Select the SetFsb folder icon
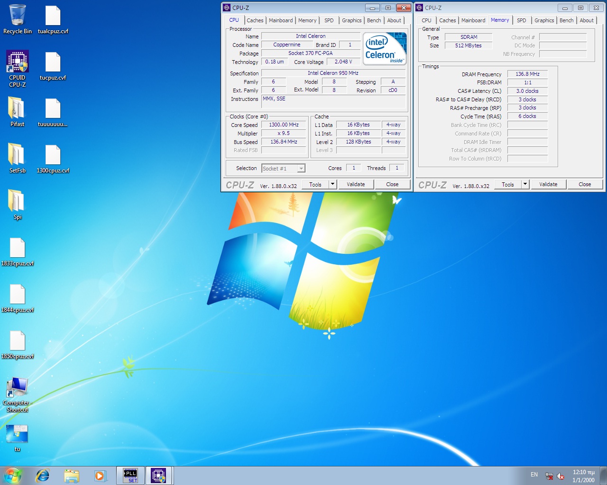Image resolution: width=607 pixels, height=485 pixels. click(18, 158)
